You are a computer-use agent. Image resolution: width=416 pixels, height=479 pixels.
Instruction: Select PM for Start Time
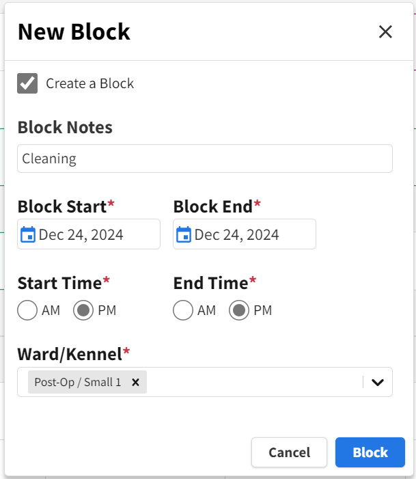83,311
